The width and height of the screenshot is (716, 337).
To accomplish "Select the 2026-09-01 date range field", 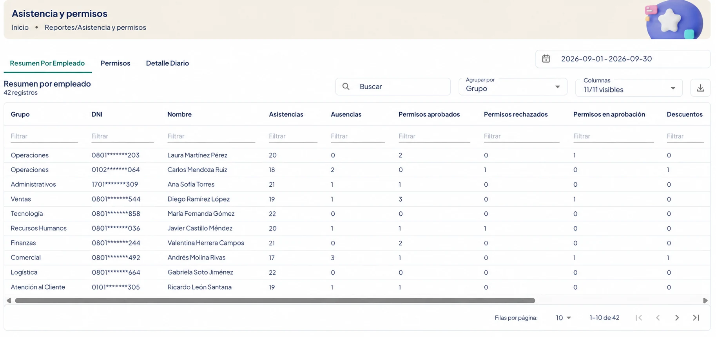I will pyautogui.click(x=623, y=59).
